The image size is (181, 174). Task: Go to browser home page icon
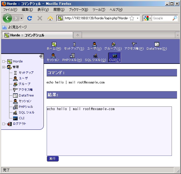(50, 18)
